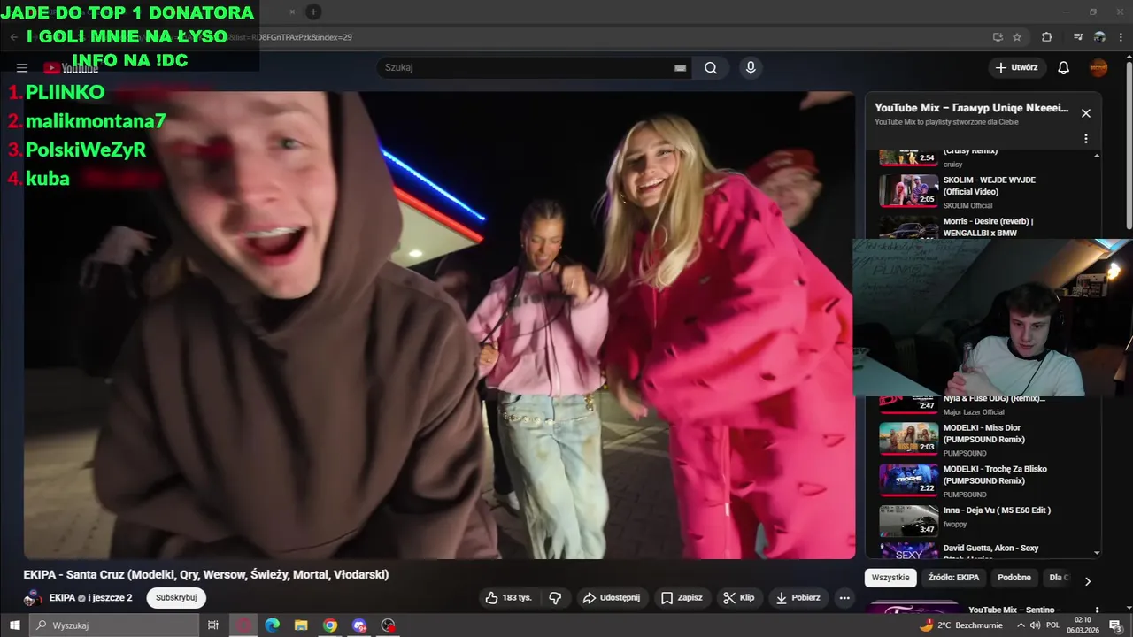The width and height of the screenshot is (1133, 637).
Task: Like the video with 183 tys. thumbs up
Action: 508,598
